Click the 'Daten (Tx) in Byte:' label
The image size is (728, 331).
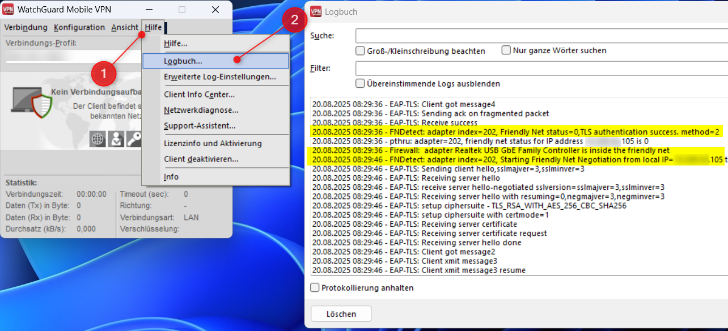(x=38, y=206)
